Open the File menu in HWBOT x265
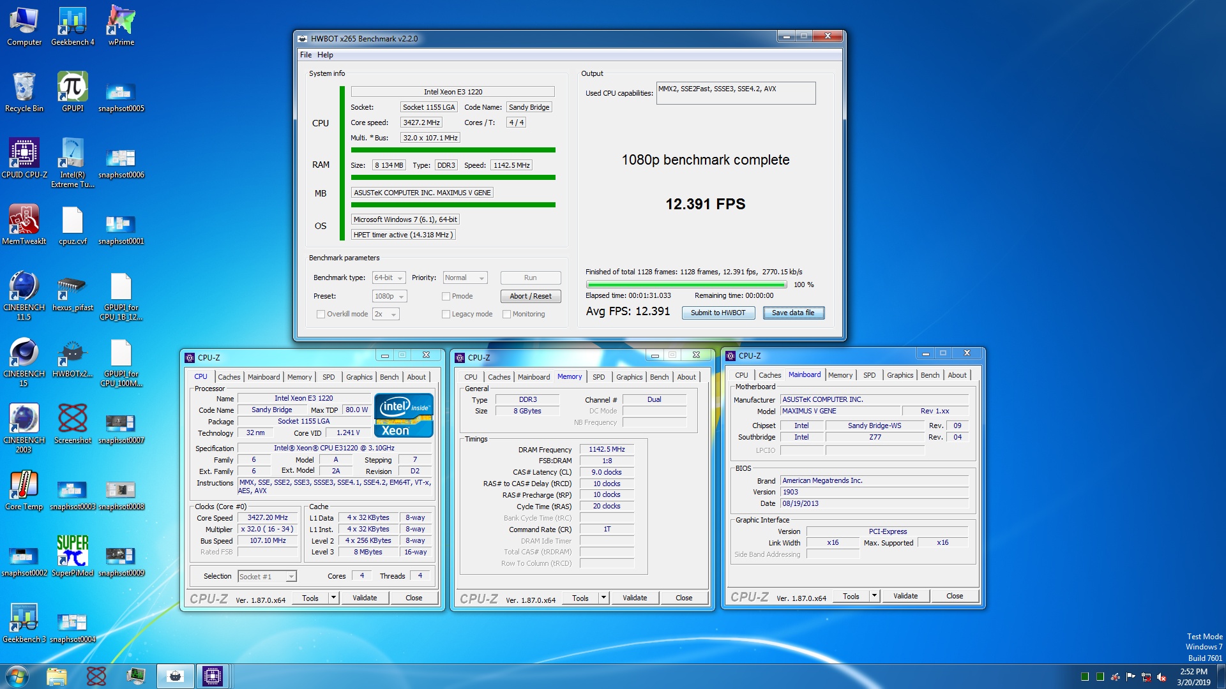 click(306, 55)
